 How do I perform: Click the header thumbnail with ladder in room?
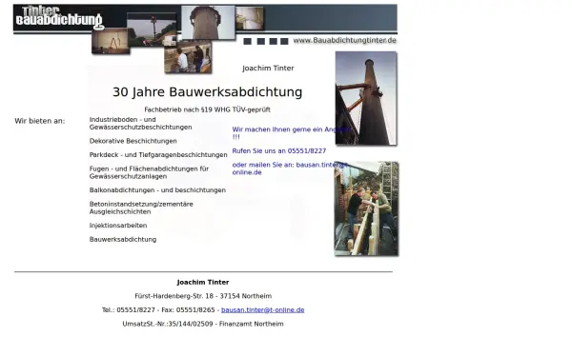[x=111, y=41]
